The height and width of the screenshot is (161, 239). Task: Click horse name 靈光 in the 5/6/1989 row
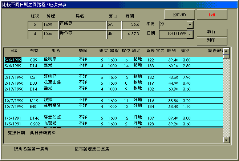click(x=48, y=65)
